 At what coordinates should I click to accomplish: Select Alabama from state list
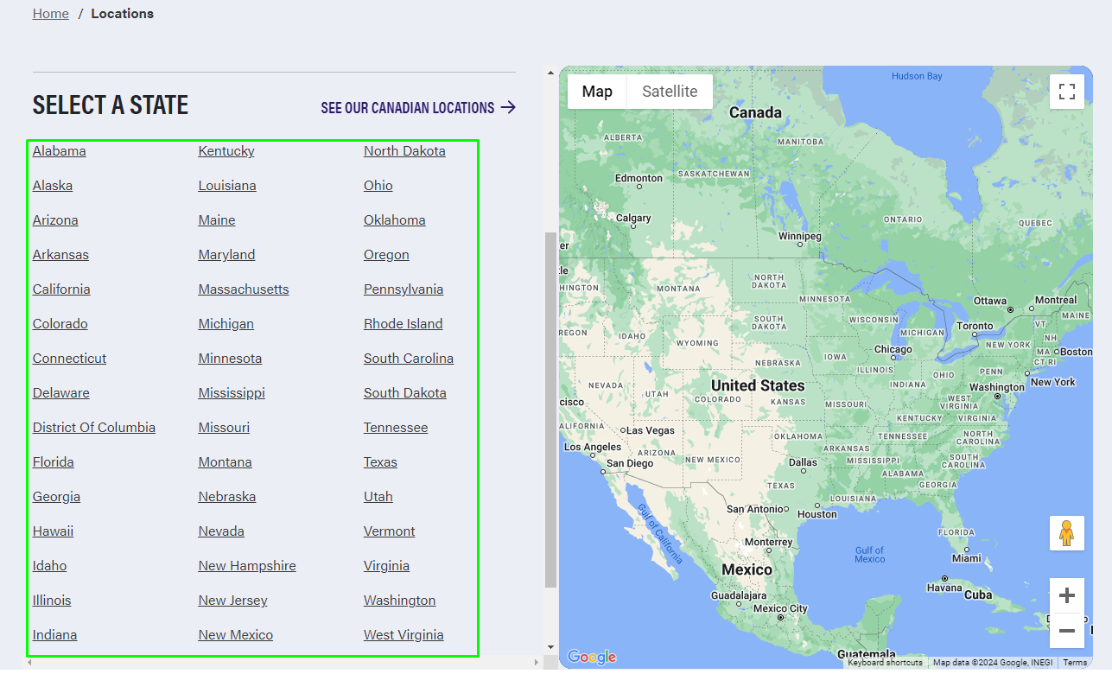click(60, 151)
